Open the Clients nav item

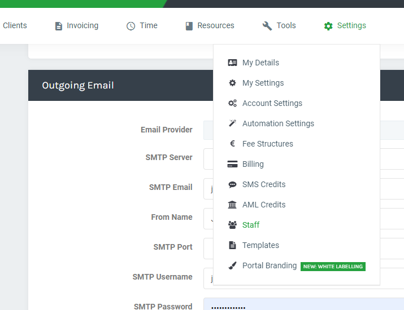15,26
